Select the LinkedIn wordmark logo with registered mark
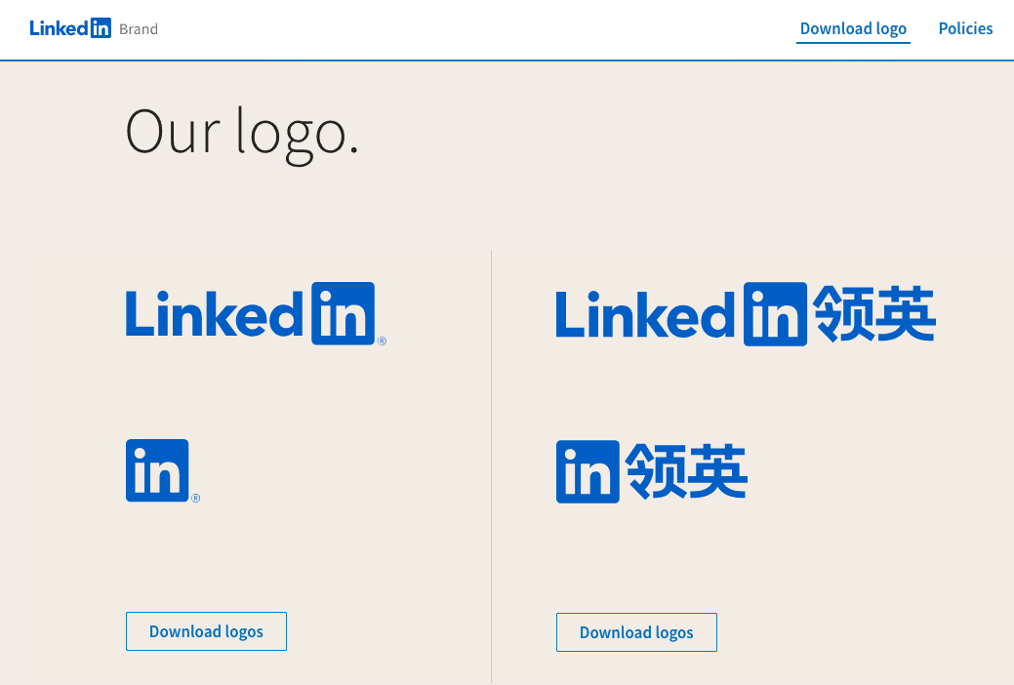This screenshot has height=685, width=1014. 254,314
